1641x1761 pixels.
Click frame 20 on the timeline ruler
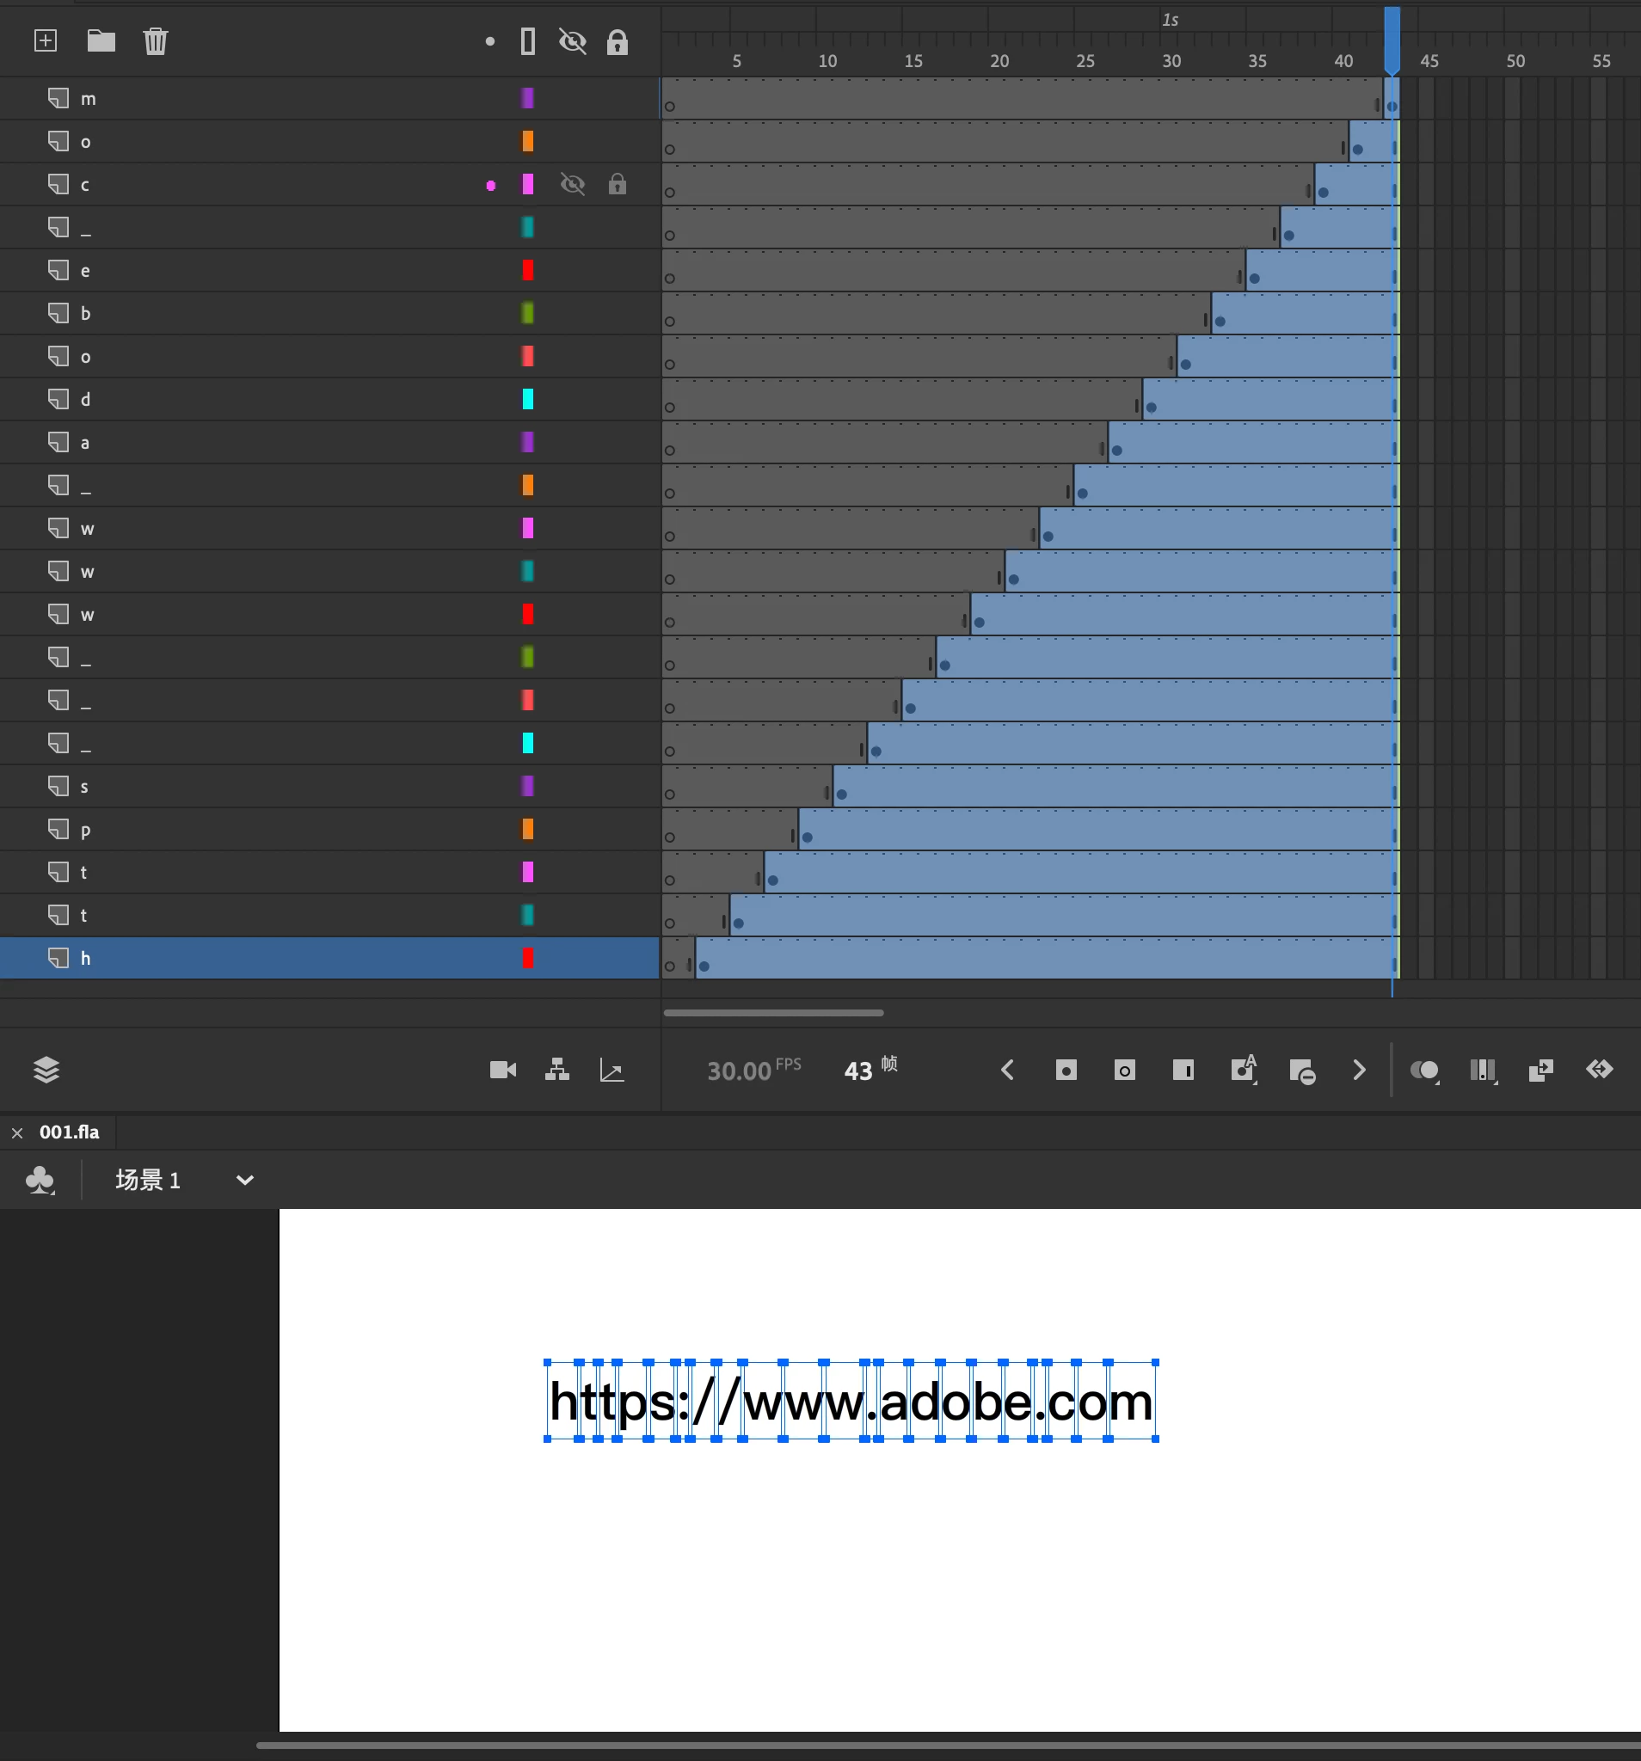coord(999,60)
